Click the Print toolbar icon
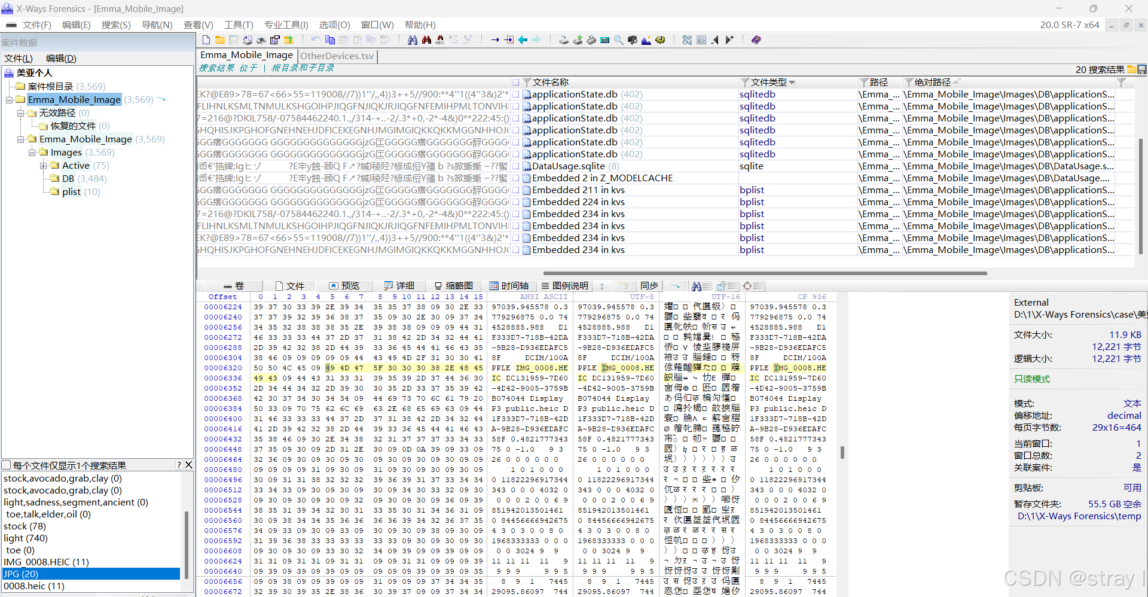 pyautogui.click(x=261, y=40)
